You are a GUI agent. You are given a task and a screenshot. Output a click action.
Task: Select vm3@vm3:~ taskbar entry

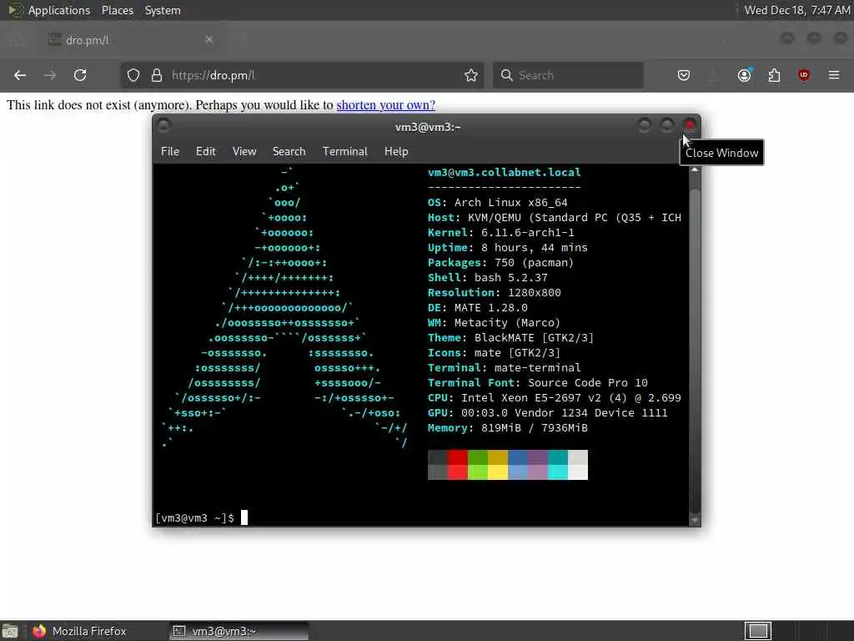coord(239,631)
